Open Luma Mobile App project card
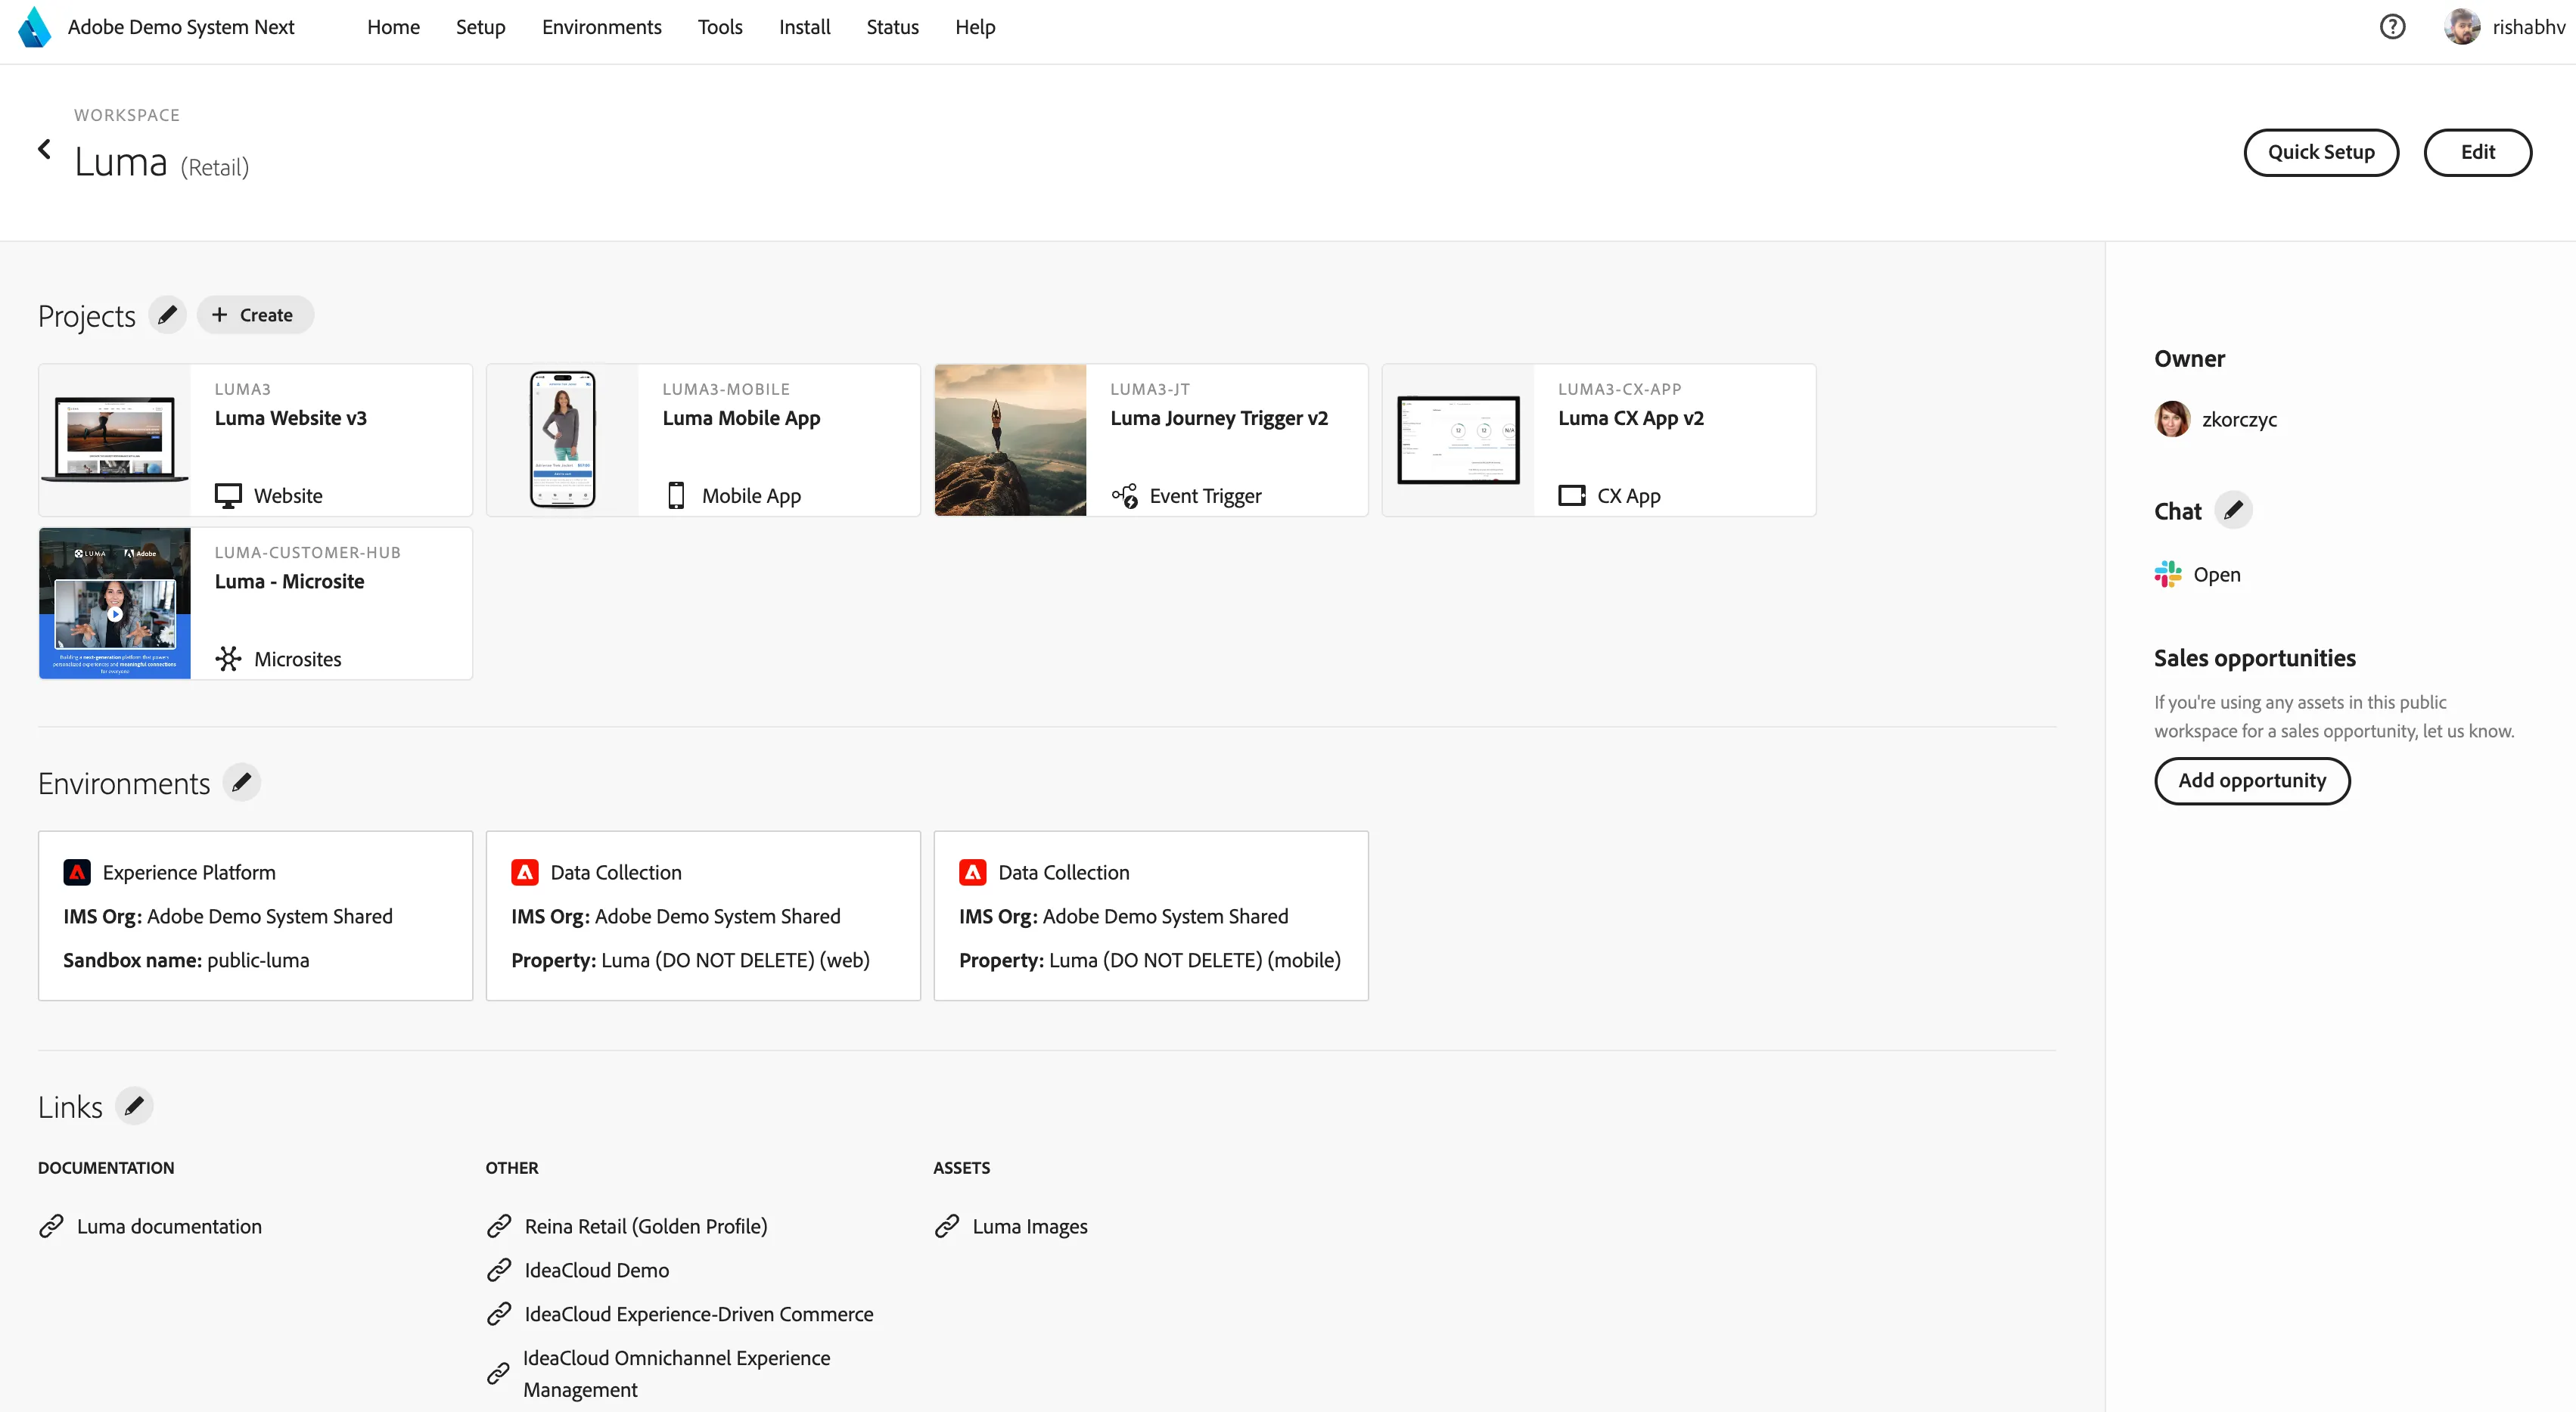The image size is (2576, 1412). [x=703, y=440]
